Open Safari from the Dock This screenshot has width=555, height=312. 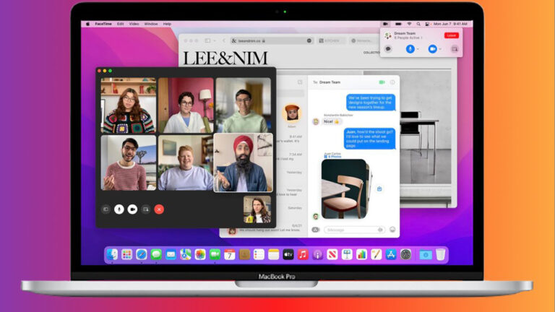(142, 255)
